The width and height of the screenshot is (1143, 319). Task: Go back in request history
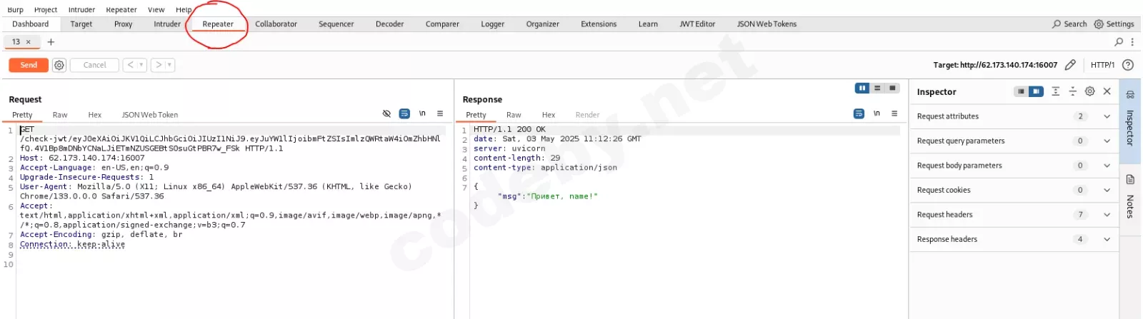pyautogui.click(x=130, y=65)
